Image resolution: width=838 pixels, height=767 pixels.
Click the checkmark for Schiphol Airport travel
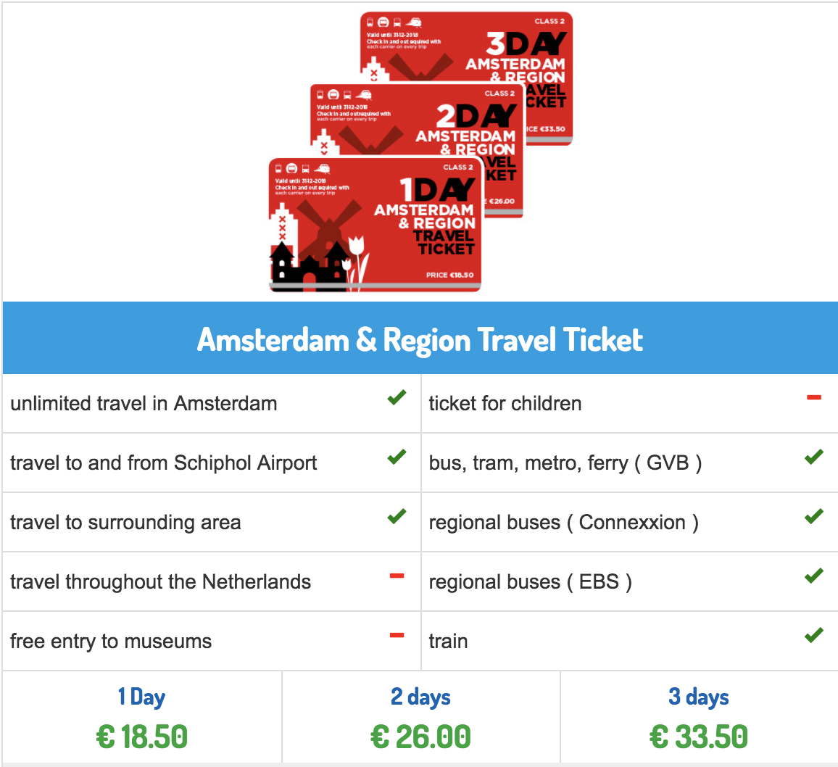tap(397, 457)
